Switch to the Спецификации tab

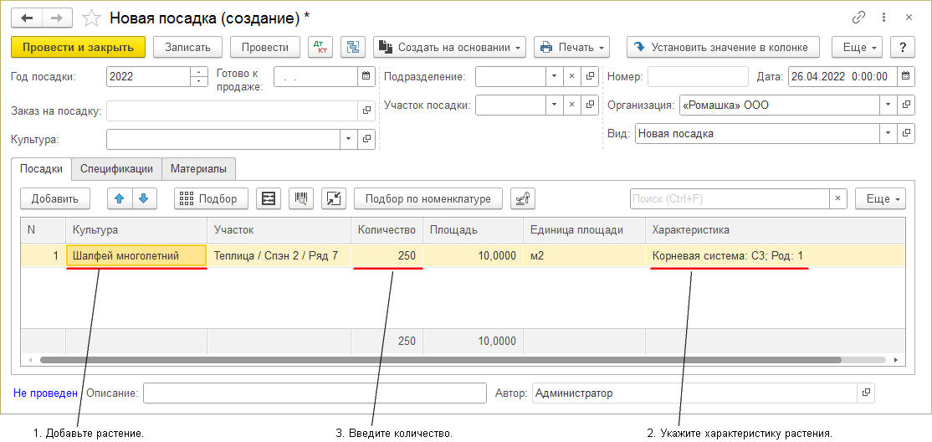point(116,168)
